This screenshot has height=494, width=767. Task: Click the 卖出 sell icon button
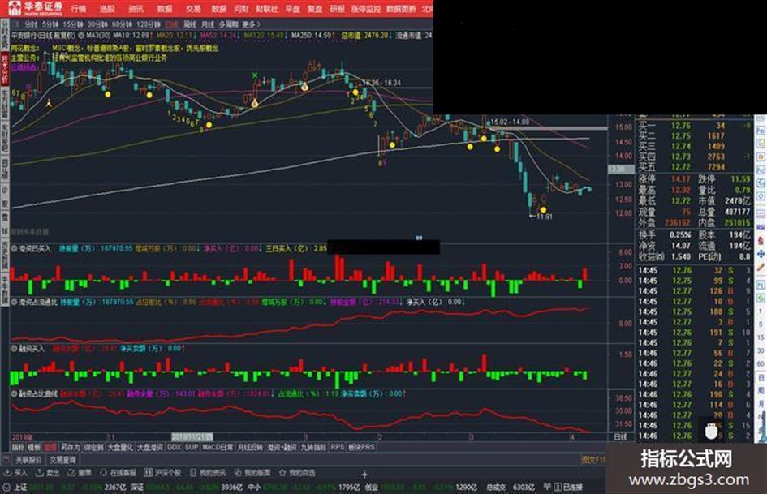point(48,473)
